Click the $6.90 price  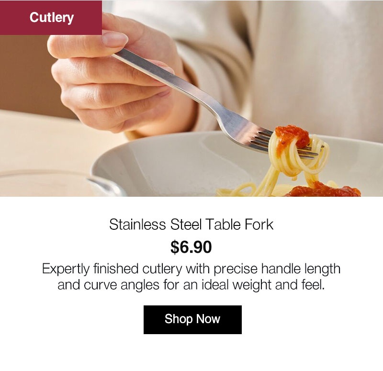[191, 247]
